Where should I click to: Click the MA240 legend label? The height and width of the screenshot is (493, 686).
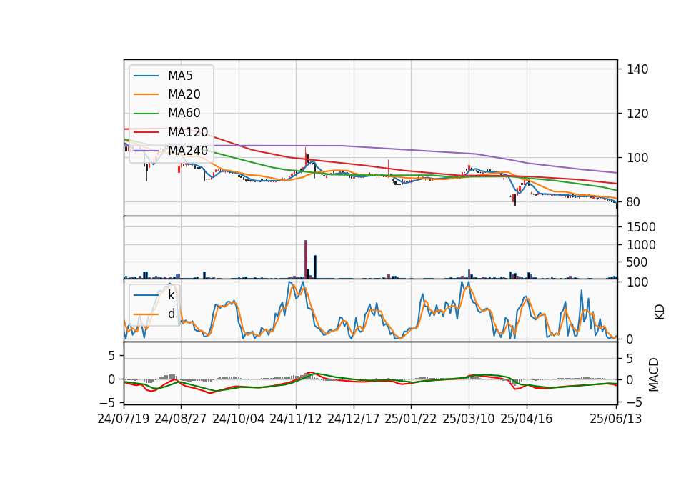point(188,151)
